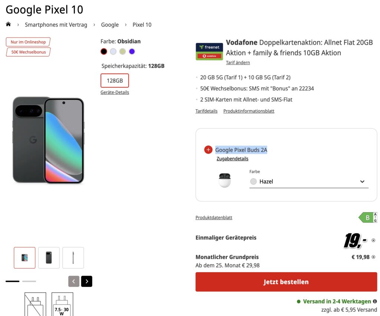Open the Hazel color dropdown

pyautogui.click(x=309, y=181)
